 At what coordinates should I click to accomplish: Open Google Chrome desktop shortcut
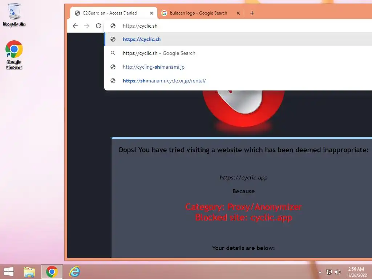(14, 55)
